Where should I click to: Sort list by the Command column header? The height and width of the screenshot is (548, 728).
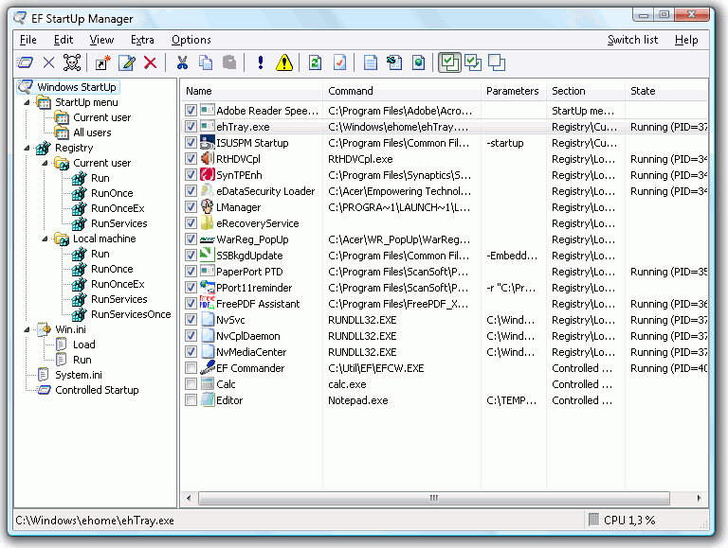400,91
